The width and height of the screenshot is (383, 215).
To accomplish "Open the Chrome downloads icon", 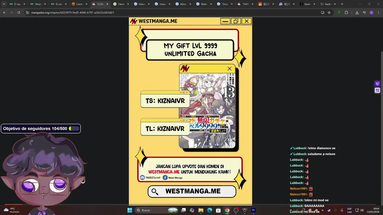I will pos(357,13).
